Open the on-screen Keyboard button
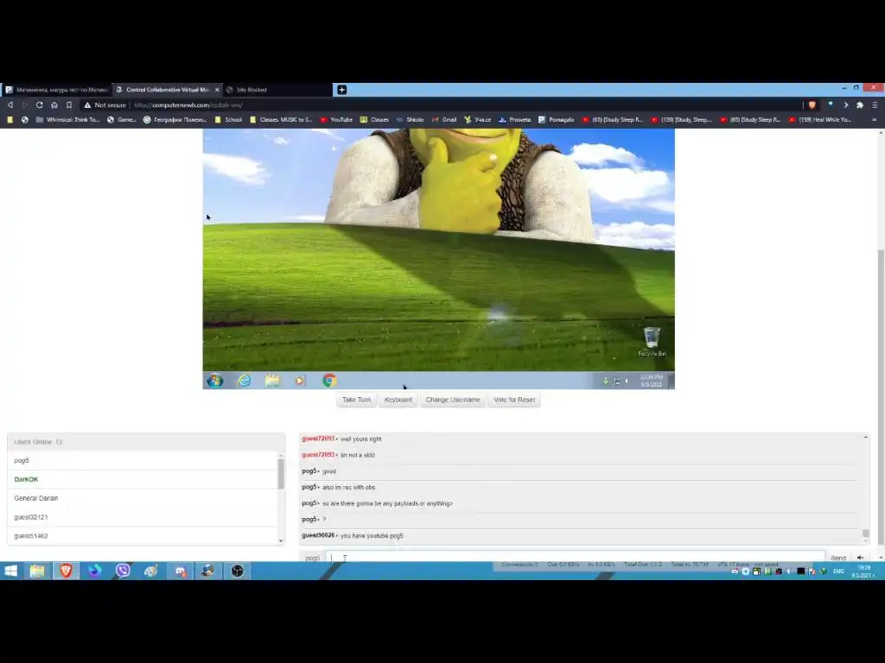This screenshot has height=663, width=885. click(x=398, y=400)
